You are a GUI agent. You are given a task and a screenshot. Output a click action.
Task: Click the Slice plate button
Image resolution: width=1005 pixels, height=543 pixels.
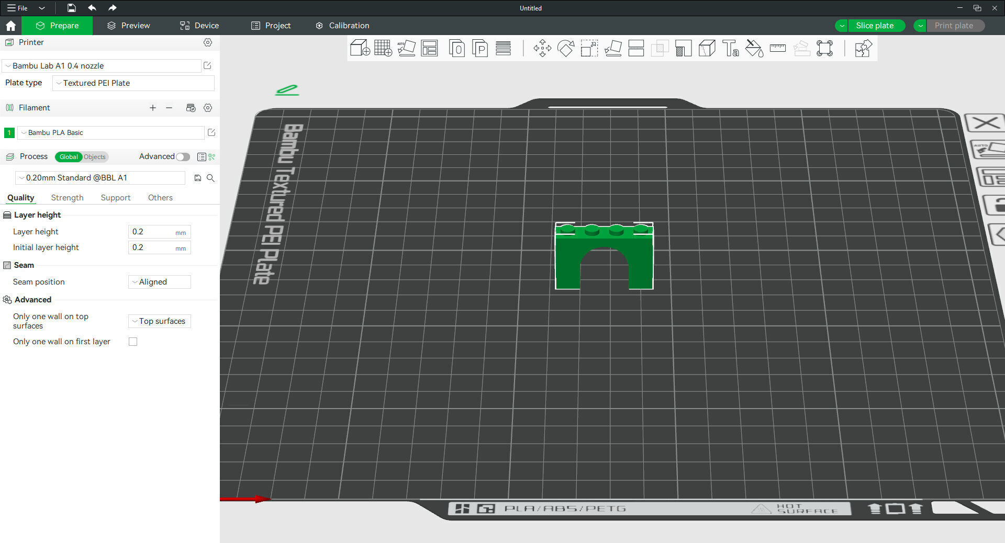(877, 26)
